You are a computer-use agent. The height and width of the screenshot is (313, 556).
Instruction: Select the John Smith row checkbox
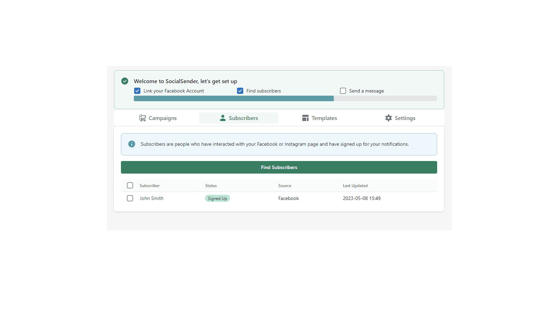tap(130, 198)
